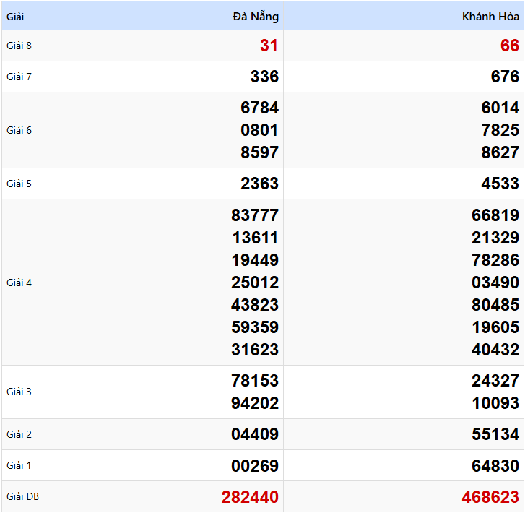Select special prize number 282440

pyautogui.click(x=250, y=497)
